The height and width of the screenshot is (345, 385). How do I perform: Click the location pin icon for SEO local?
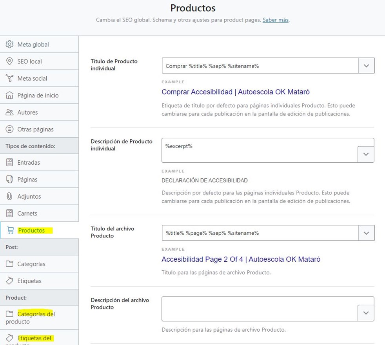pos(10,61)
